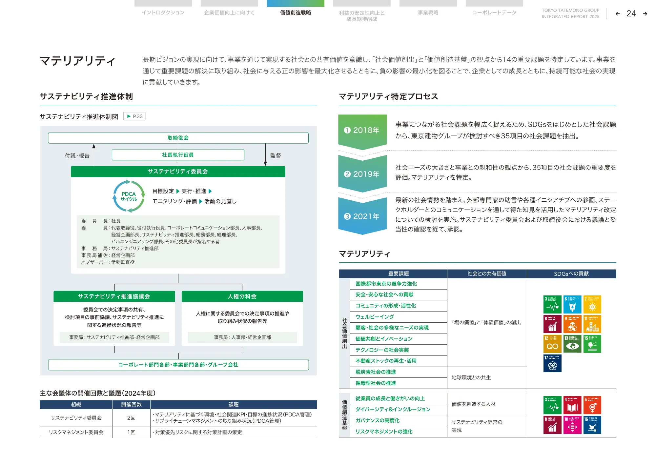Screen dimensions: 656x464
Task: Click SDG 13 climate action icon
Action: (x=572, y=344)
